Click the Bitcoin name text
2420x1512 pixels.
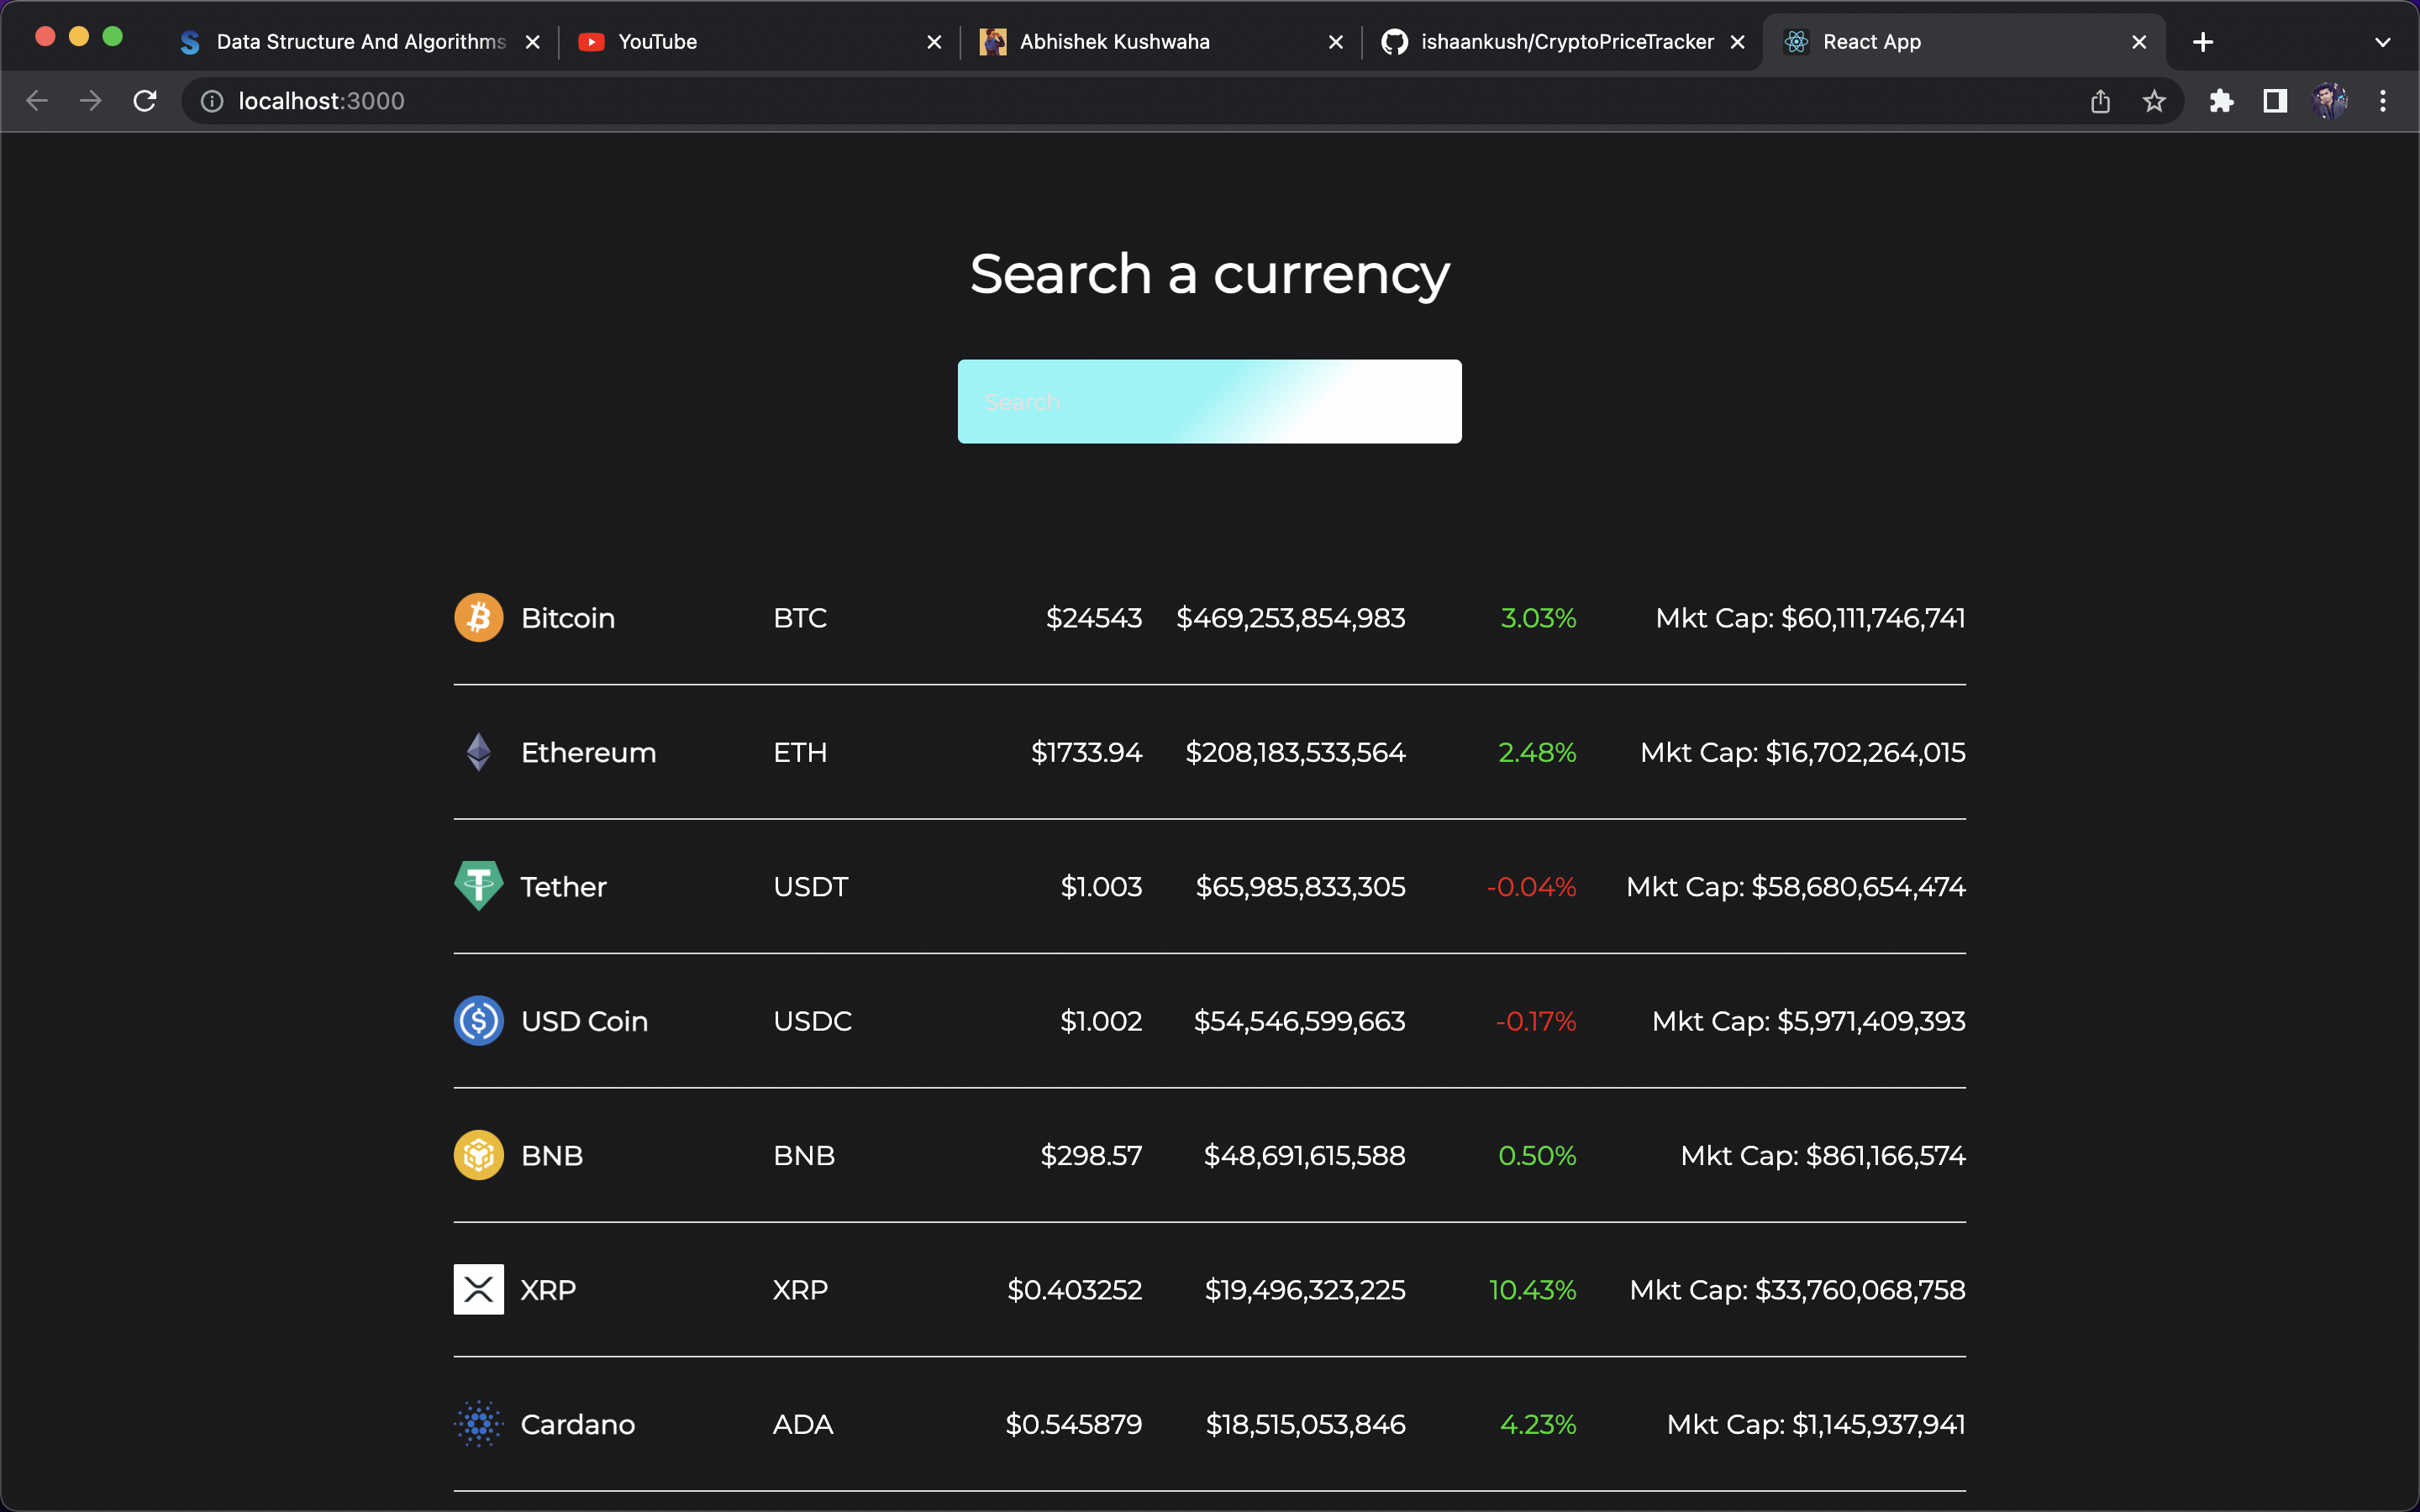tap(568, 618)
